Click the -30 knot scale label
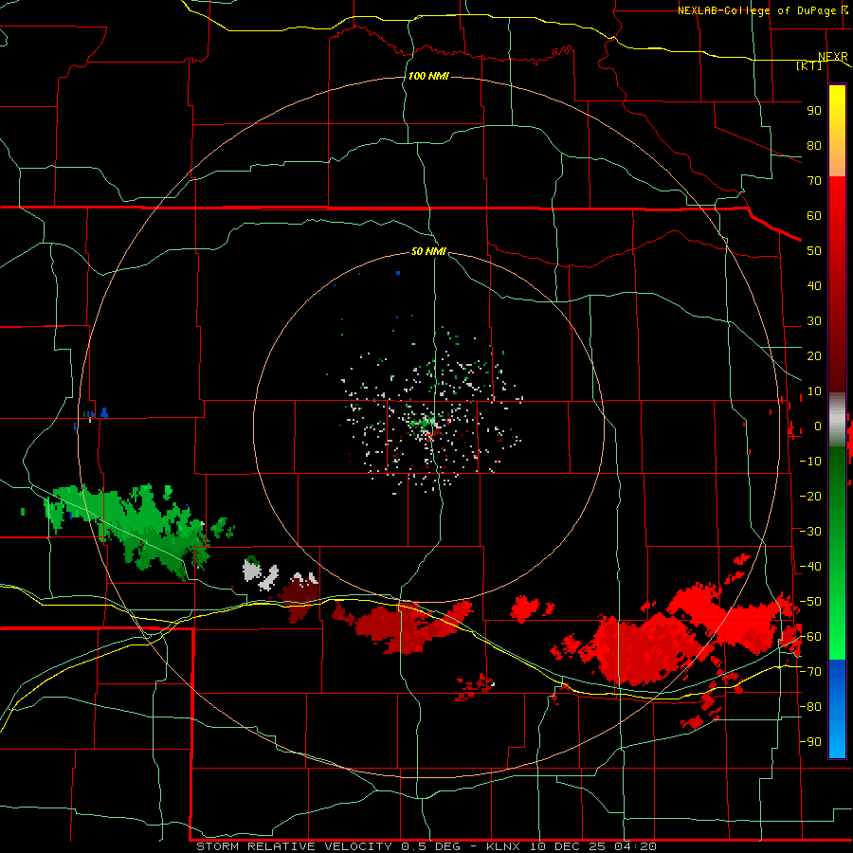The height and width of the screenshot is (853, 853). click(810, 532)
